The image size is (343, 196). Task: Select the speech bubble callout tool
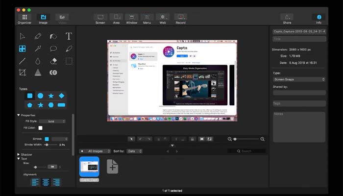(x=53, y=49)
